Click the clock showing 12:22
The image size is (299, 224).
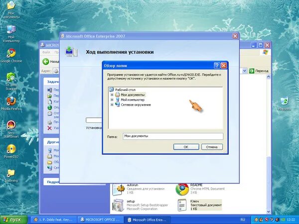pos(291,220)
